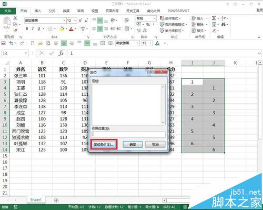Click the Borders icon in font group
The image size is (263, 210).
point(50,29)
